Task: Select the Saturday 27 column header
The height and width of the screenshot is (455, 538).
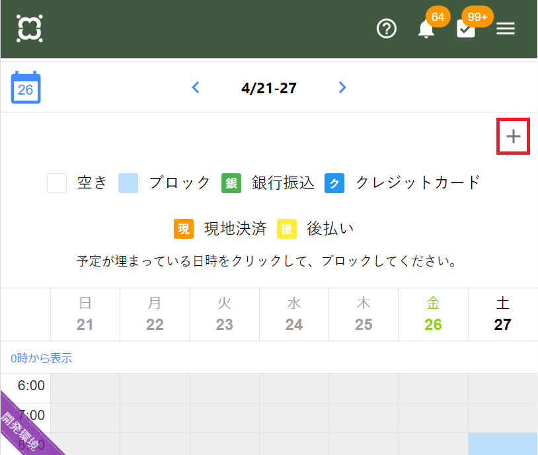Action: [x=502, y=314]
